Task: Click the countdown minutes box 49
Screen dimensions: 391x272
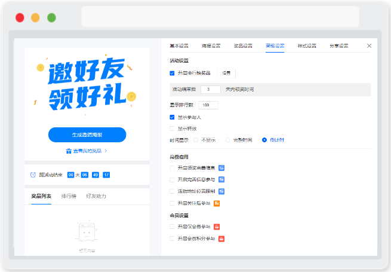Action: [x=96, y=175]
